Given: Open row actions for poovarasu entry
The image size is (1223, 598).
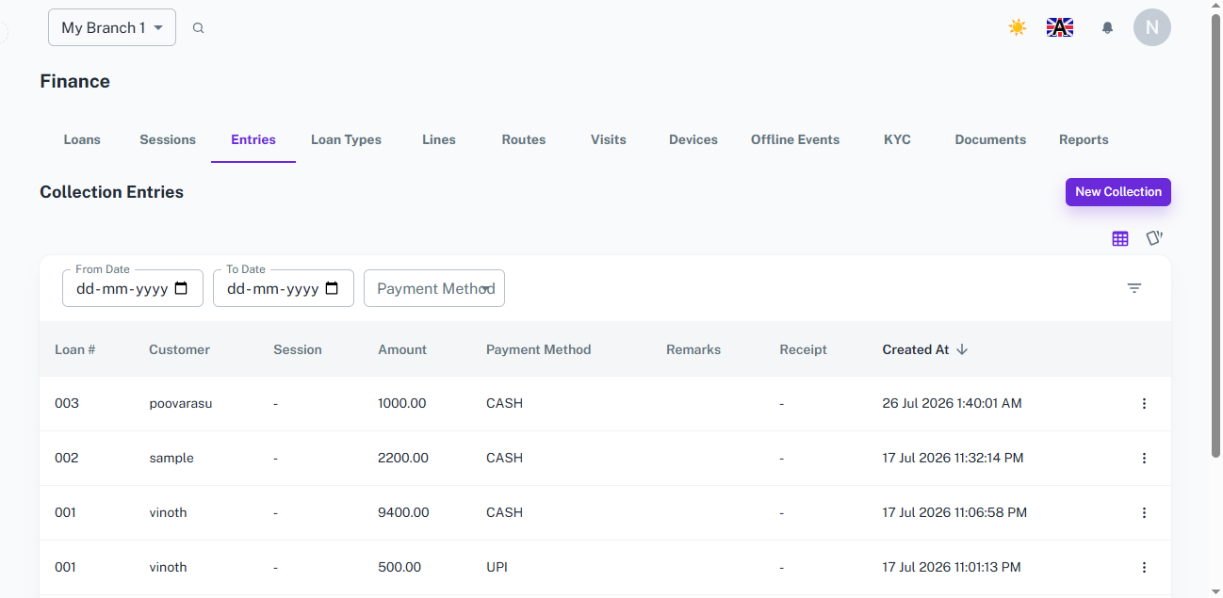Looking at the screenshot, I should 1145,403.
